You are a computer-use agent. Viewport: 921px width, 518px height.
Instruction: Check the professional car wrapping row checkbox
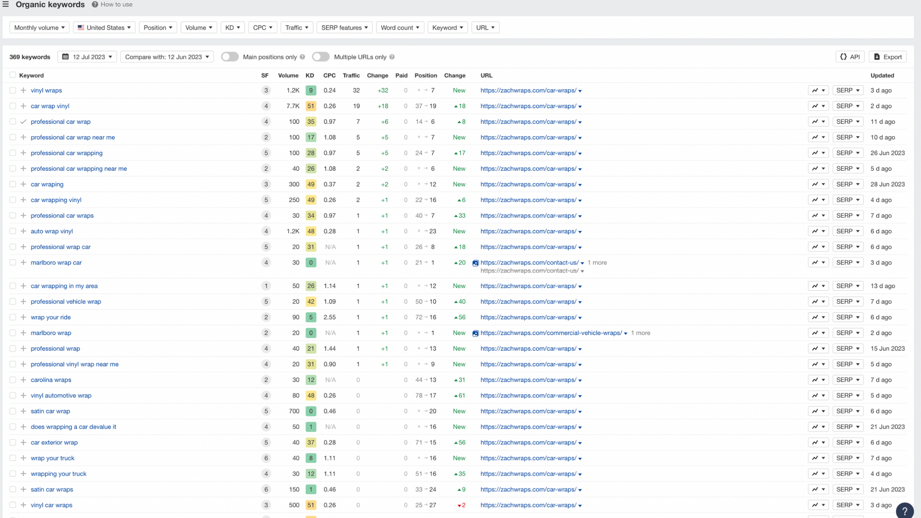click(x=12, y=153)
